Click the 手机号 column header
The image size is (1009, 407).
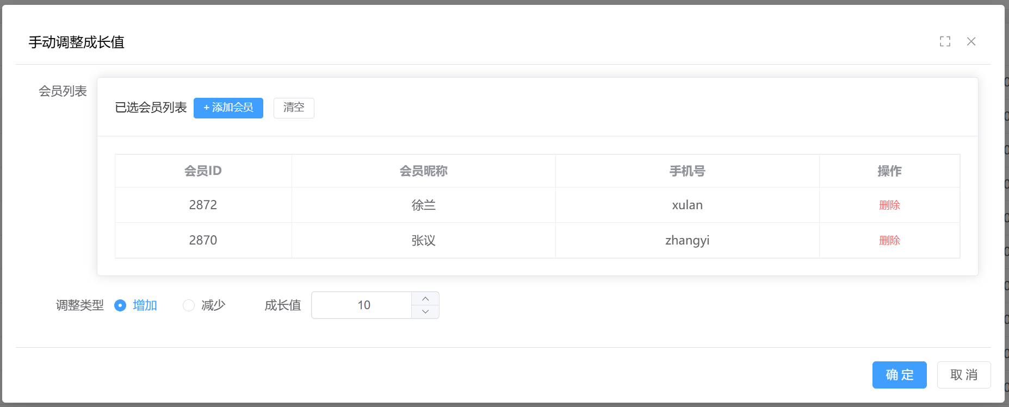[687, 171]
